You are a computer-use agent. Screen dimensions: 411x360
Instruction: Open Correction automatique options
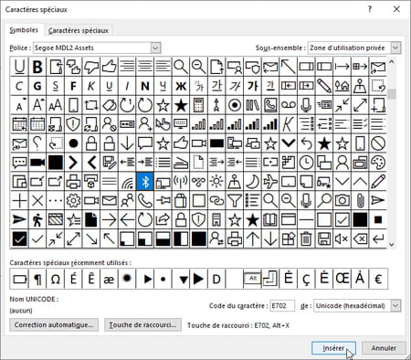54,325
